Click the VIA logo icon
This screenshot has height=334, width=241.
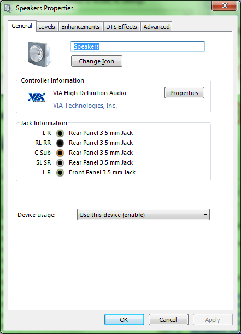[x=37, y=97]
